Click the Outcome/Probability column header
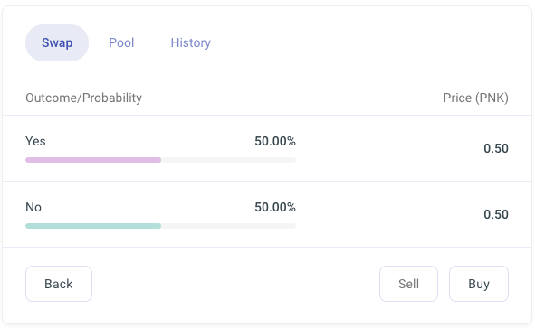Screen dimensions: 535x328 (83, 98)
